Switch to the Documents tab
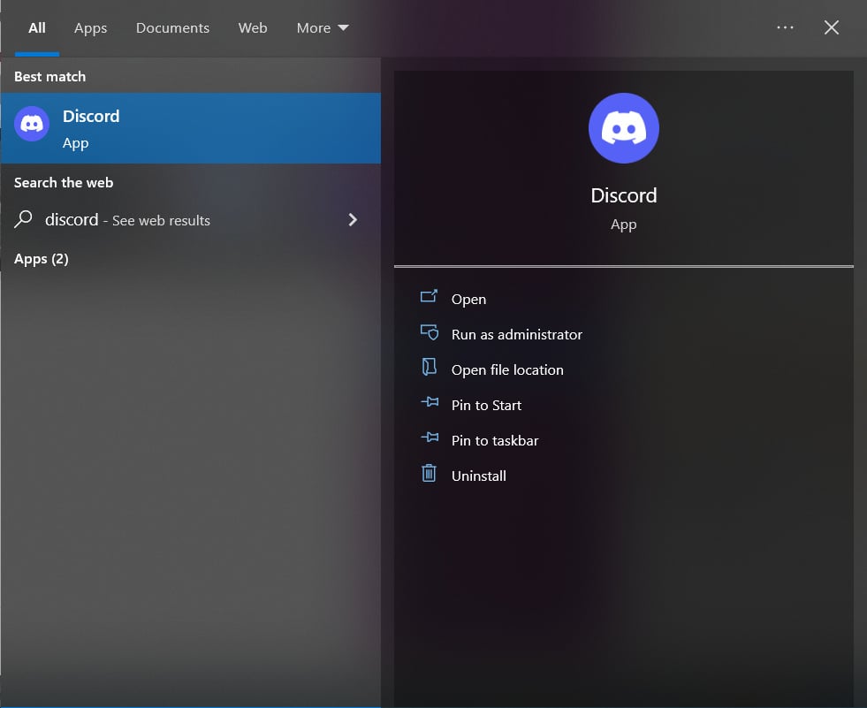This screenshot has width=867, height=708. tap(172, 27)
